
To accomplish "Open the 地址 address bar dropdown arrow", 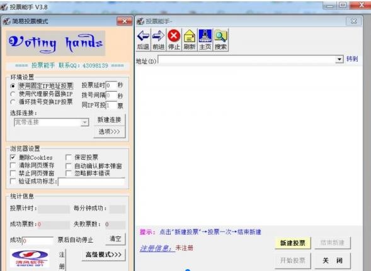I will pos(340,59).
